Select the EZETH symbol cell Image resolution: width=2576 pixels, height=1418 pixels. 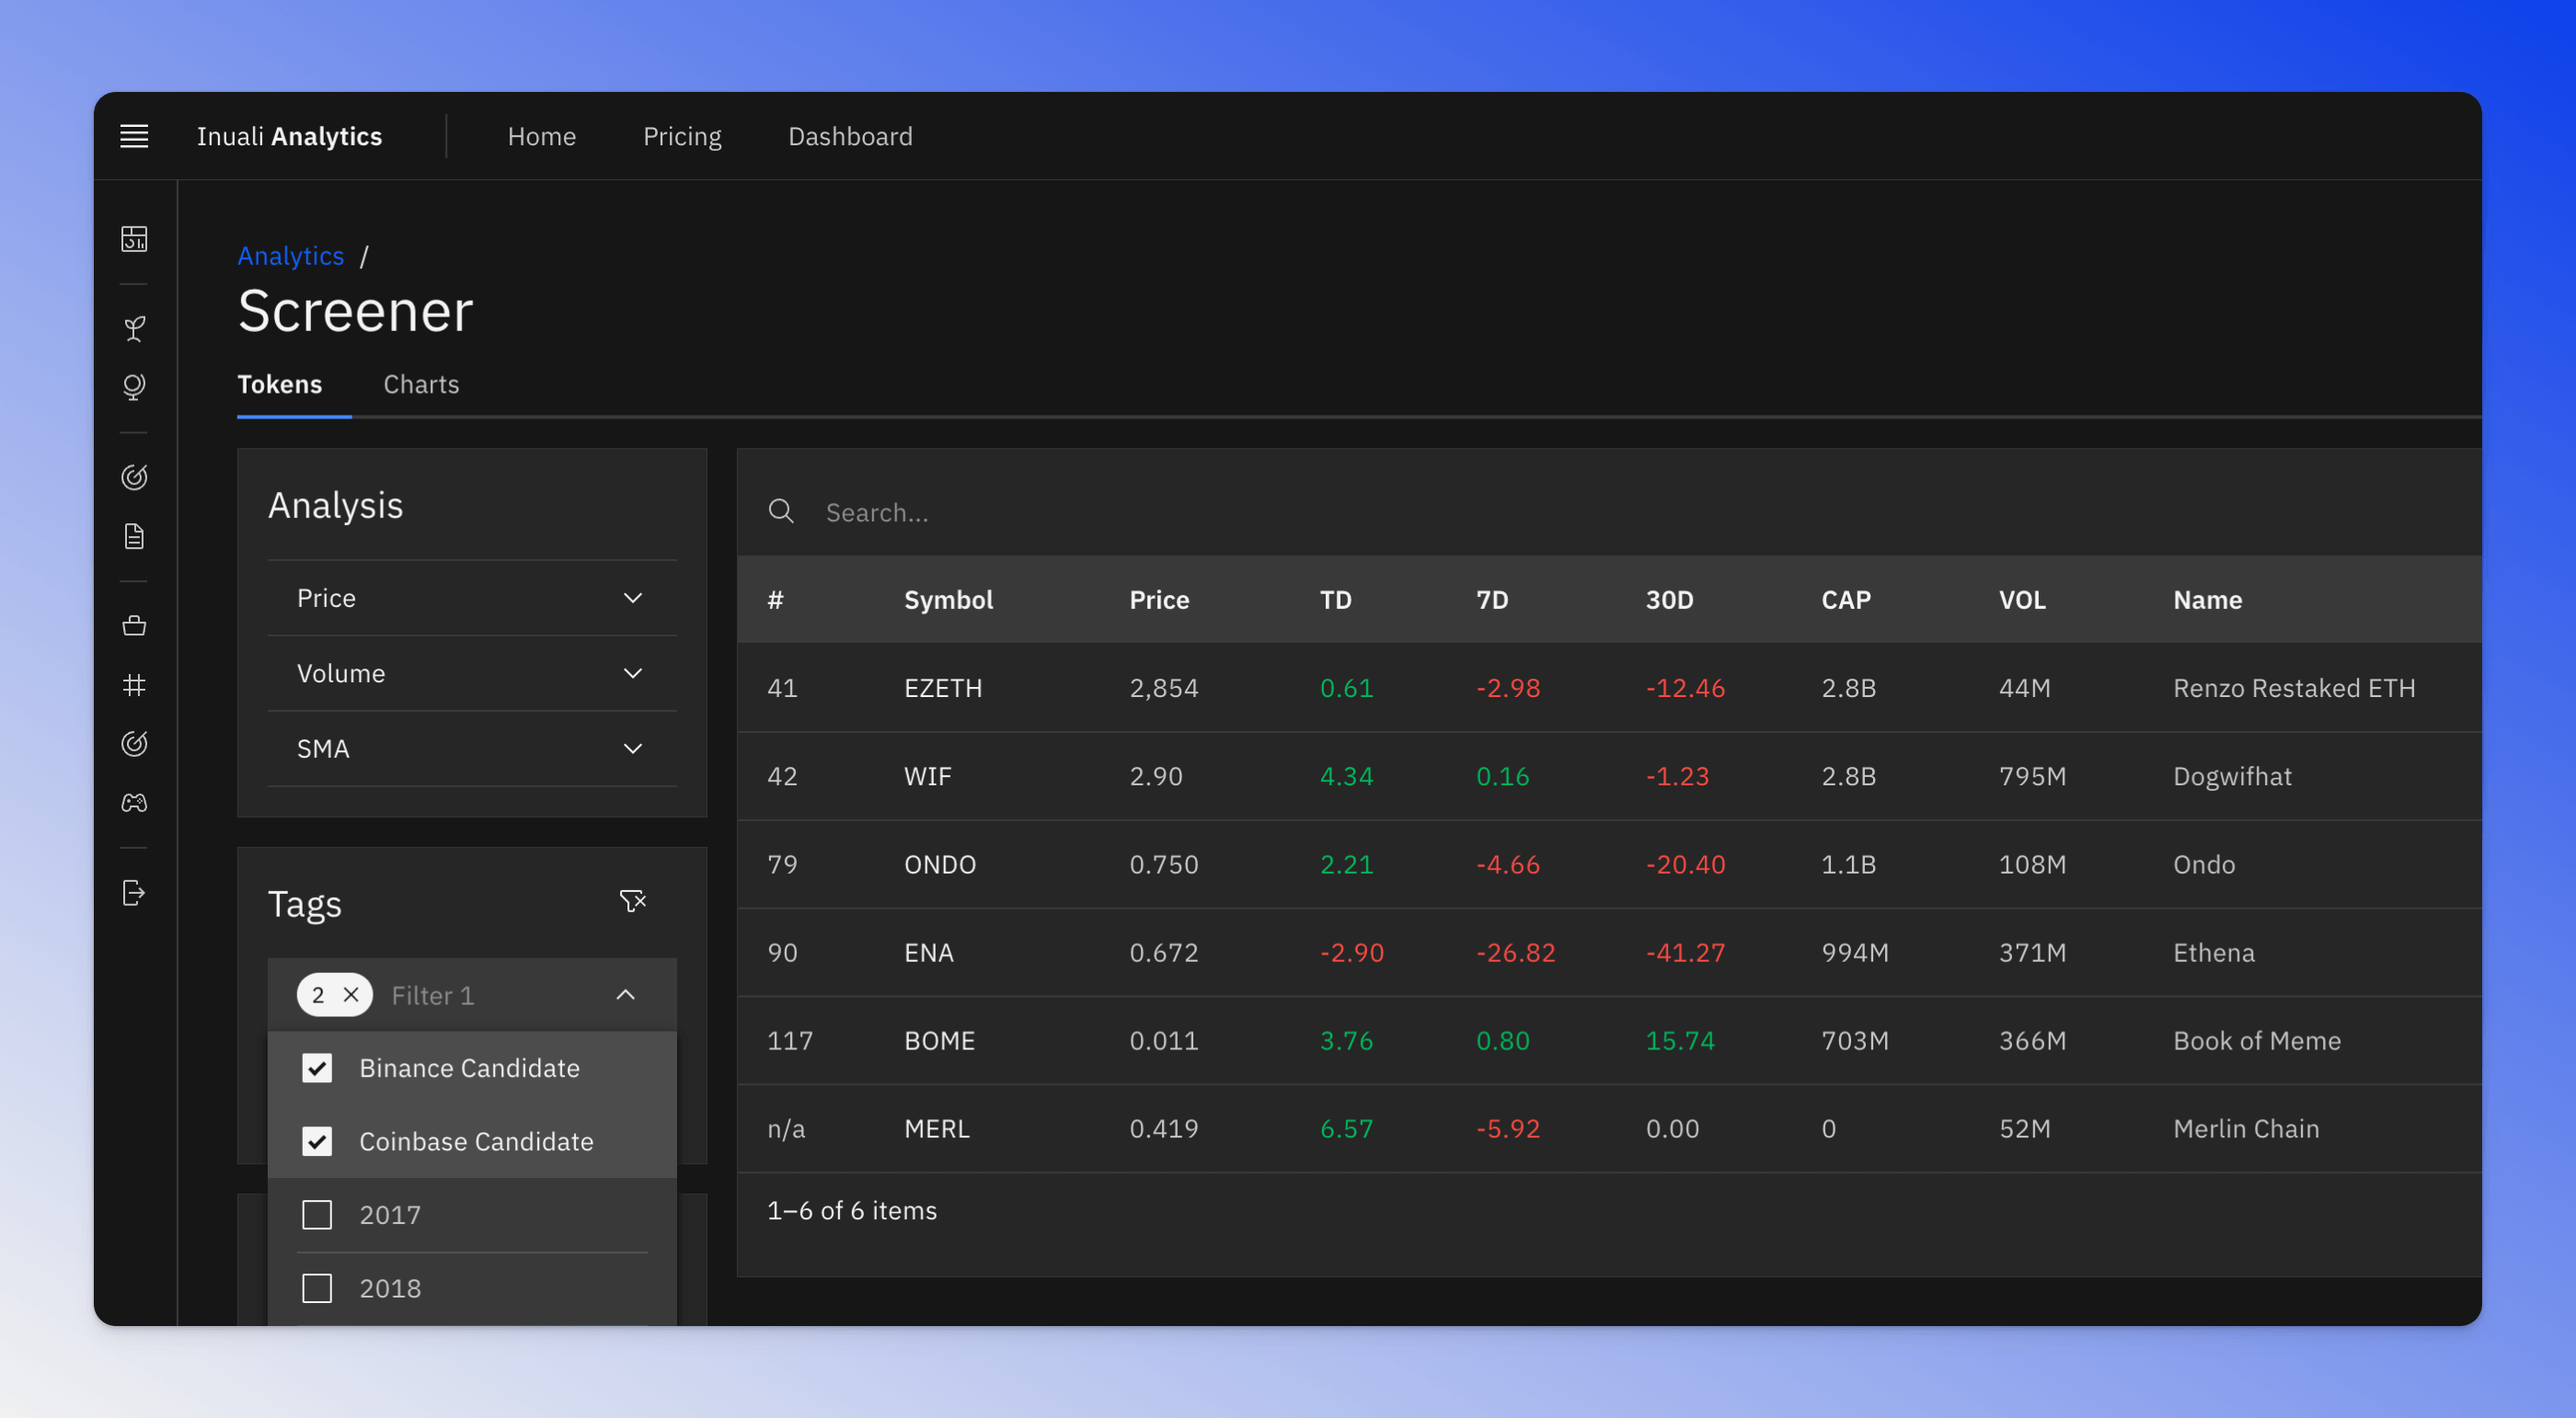(x=943, y=688)
